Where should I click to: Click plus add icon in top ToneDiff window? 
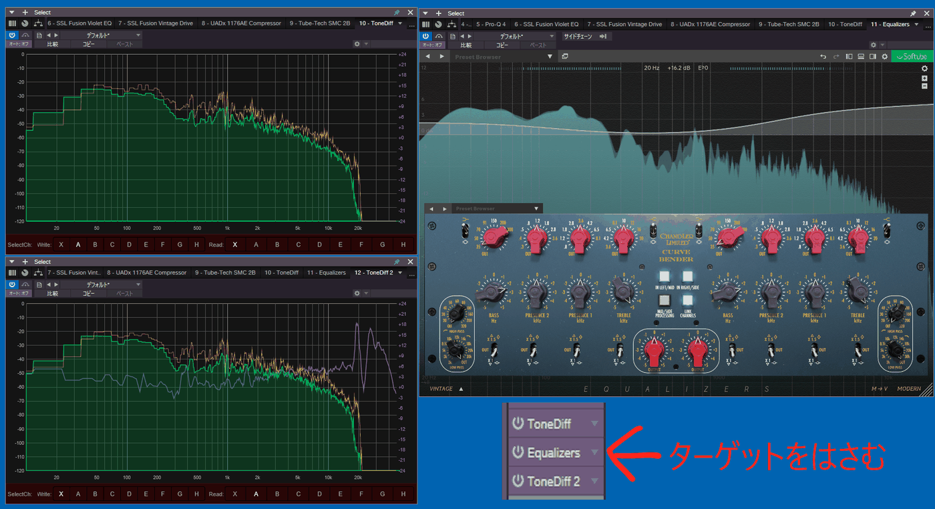tap(25, 13)
